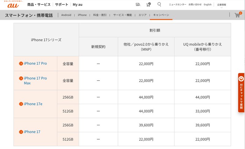Click 39,600円 MNP value for iPhone 17 256GB
Viewport: 245px width, 149px height.
146,125
